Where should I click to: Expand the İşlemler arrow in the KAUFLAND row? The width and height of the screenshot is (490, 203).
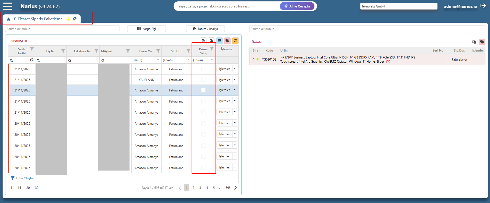[x=235, y=80]
